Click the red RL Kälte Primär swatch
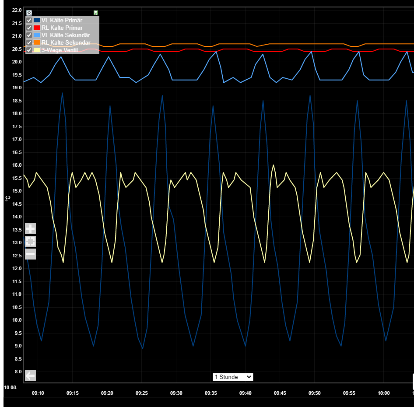This screenshot has width=414, height=407. [x=37, y=28]
